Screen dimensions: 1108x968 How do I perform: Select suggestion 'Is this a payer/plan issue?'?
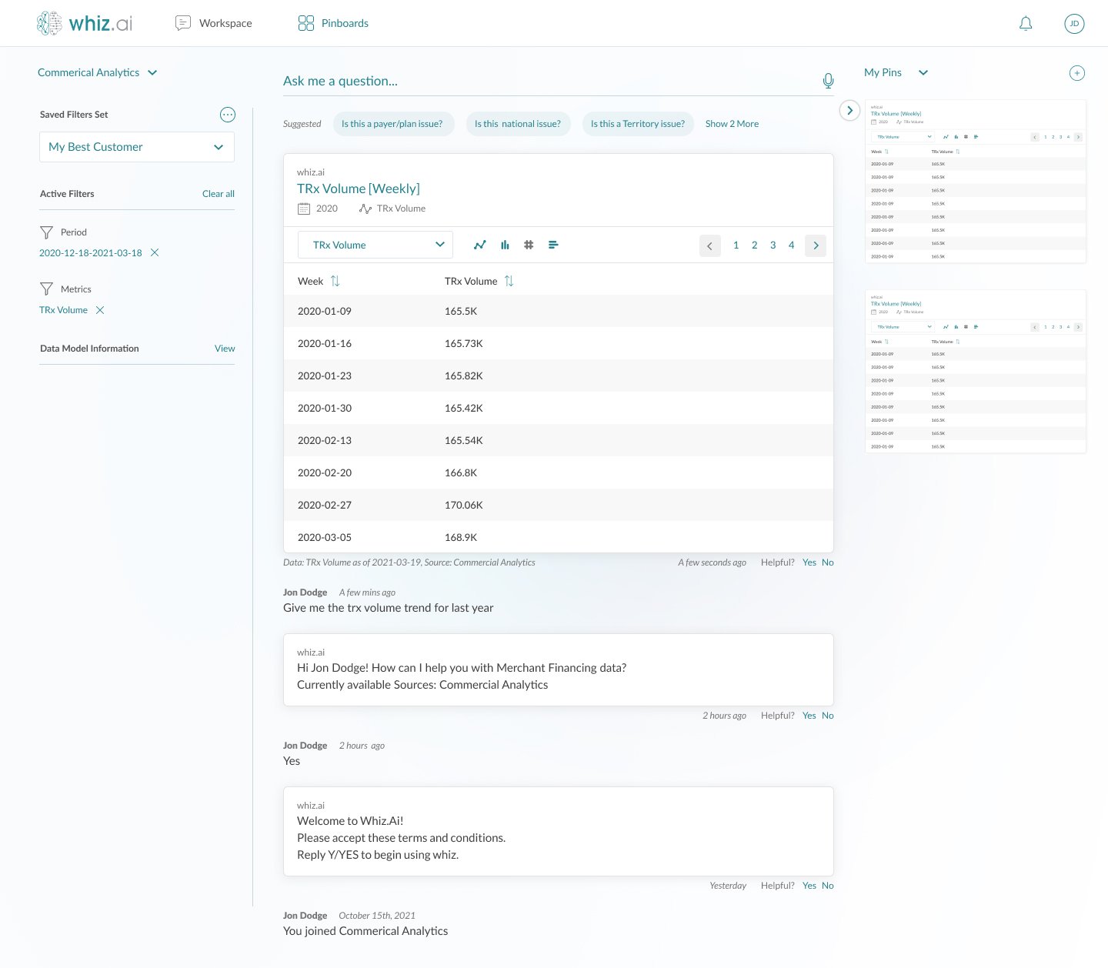coord(392,124)
